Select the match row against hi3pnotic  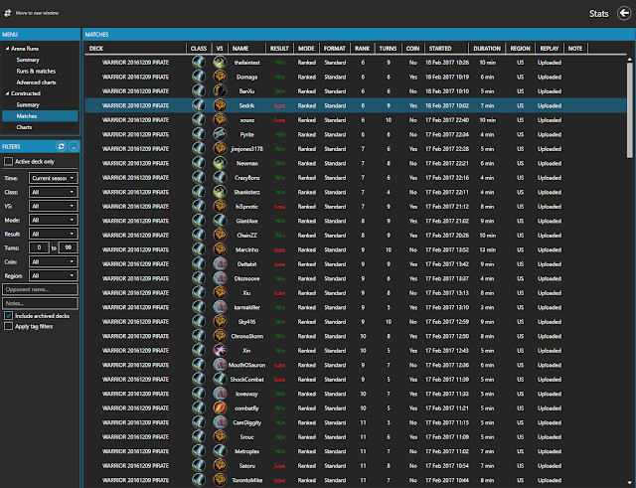(356, 207)
